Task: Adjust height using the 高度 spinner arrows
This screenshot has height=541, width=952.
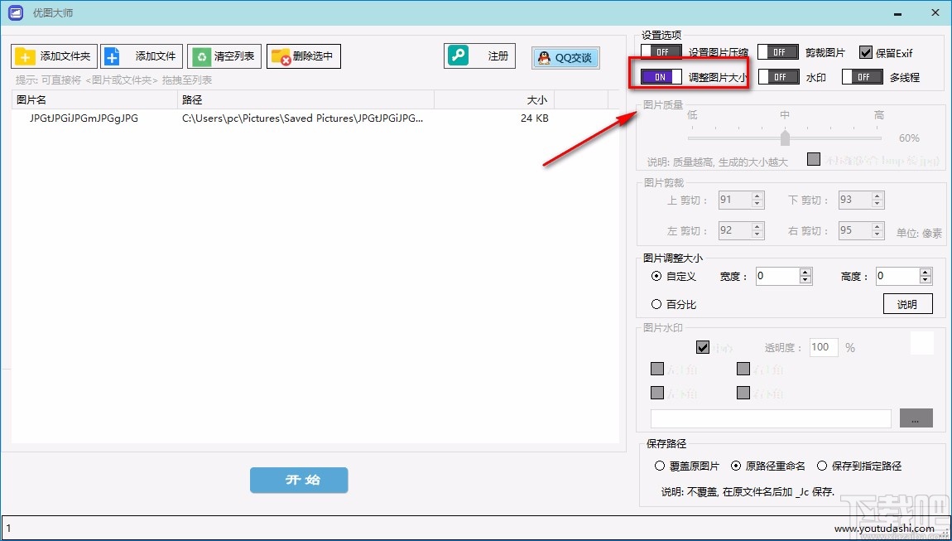Action: click(x=926, y=276)
